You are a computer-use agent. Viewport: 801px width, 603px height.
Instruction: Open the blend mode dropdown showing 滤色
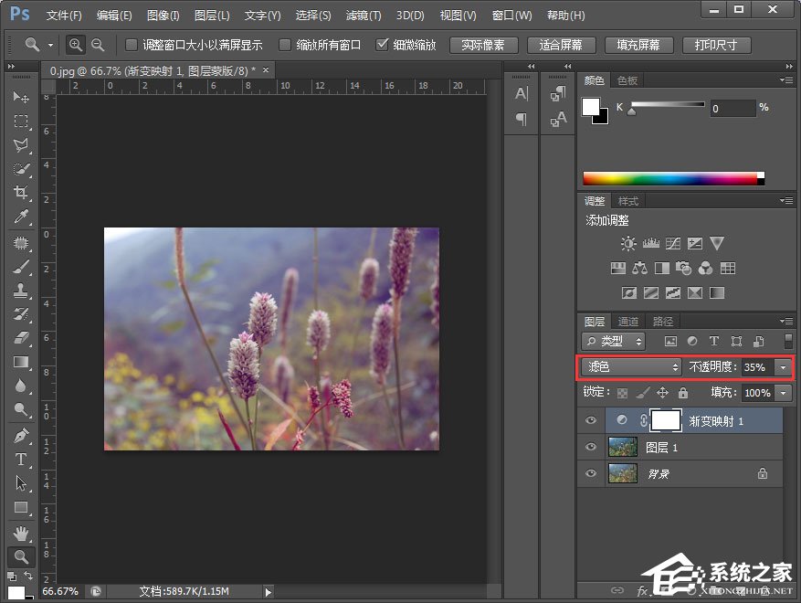click(629, 367)
